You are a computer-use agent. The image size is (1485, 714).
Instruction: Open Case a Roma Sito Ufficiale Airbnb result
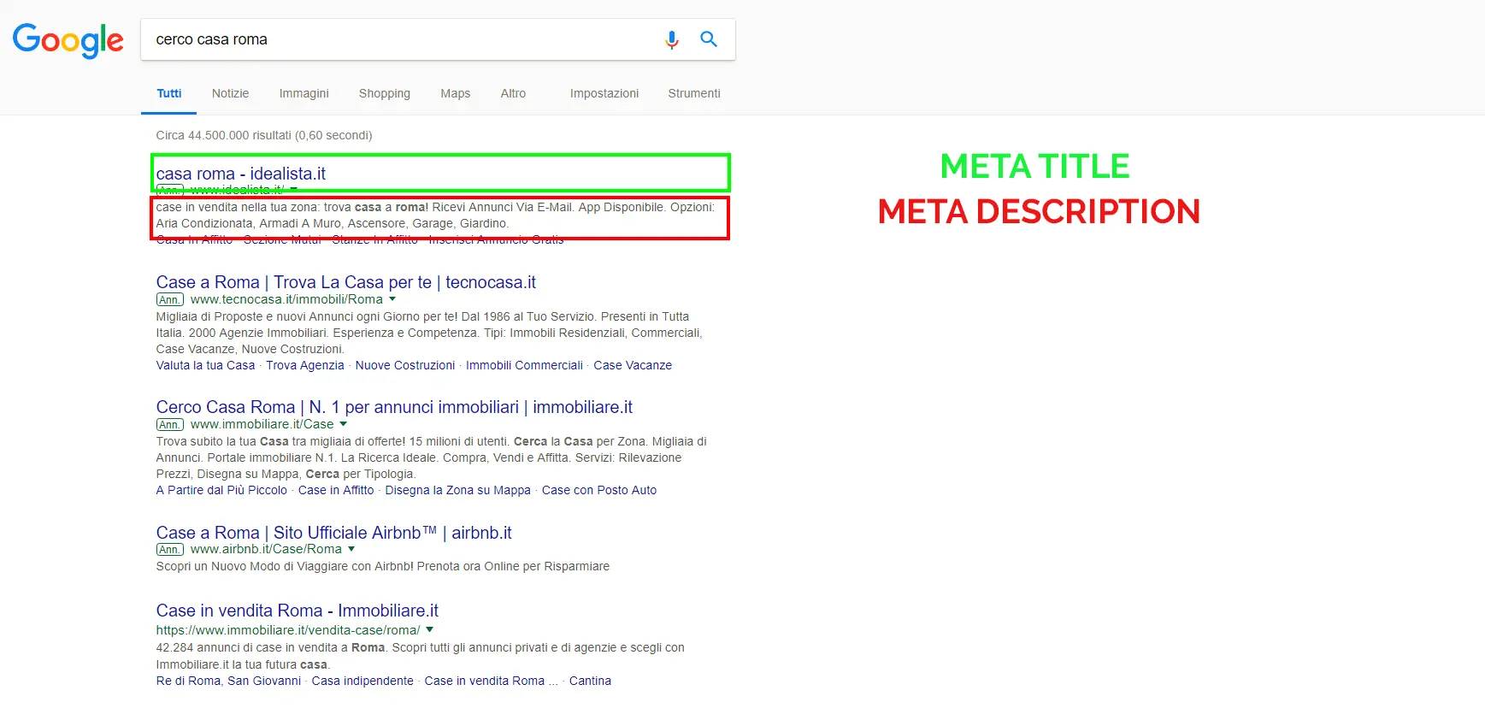pos(334,533)
